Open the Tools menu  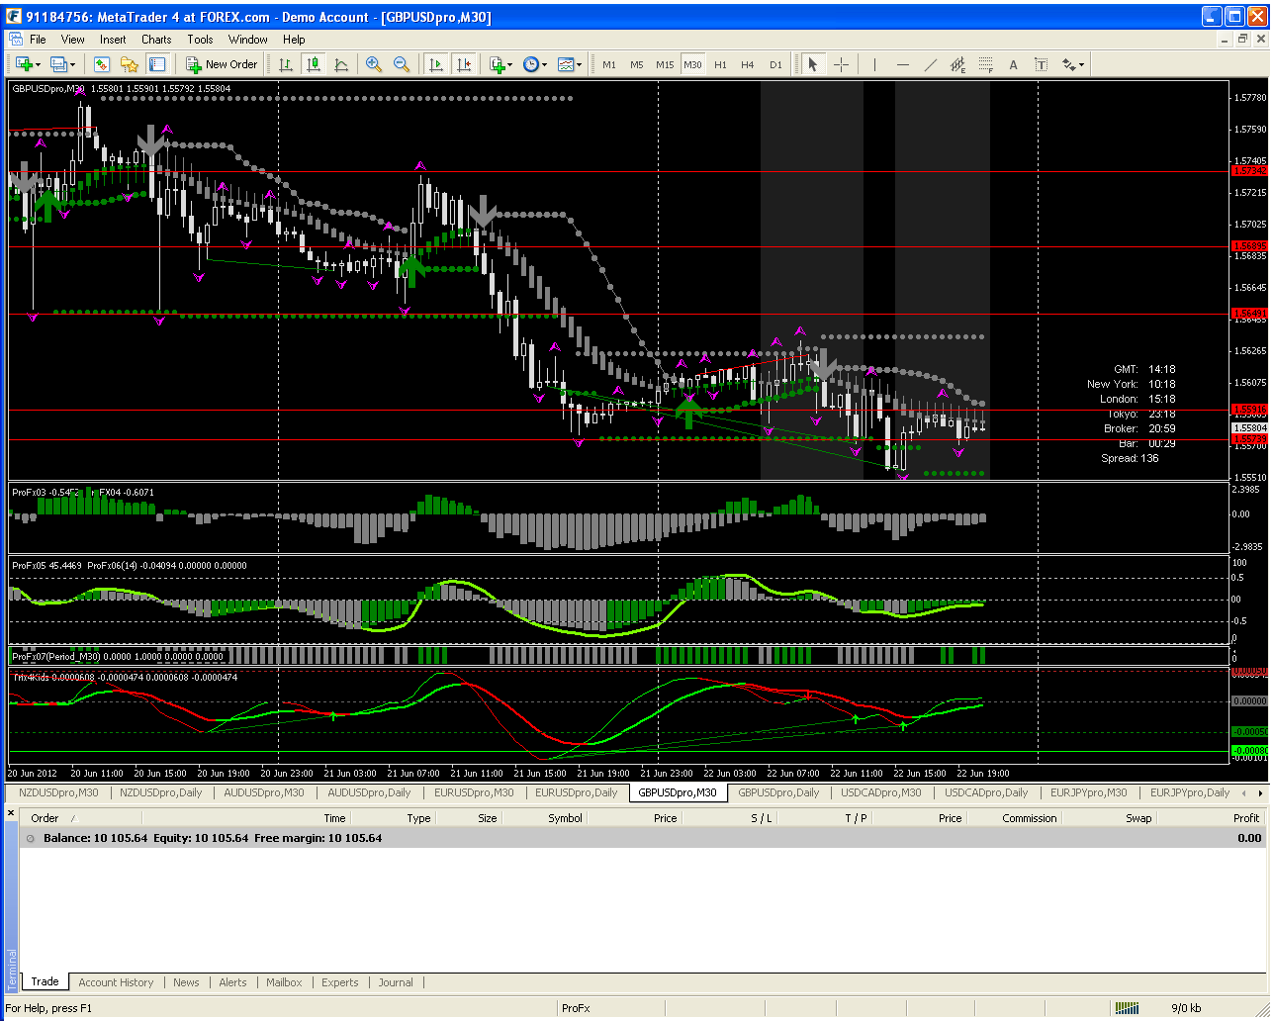pyautogui.click(x=200, y=40)
